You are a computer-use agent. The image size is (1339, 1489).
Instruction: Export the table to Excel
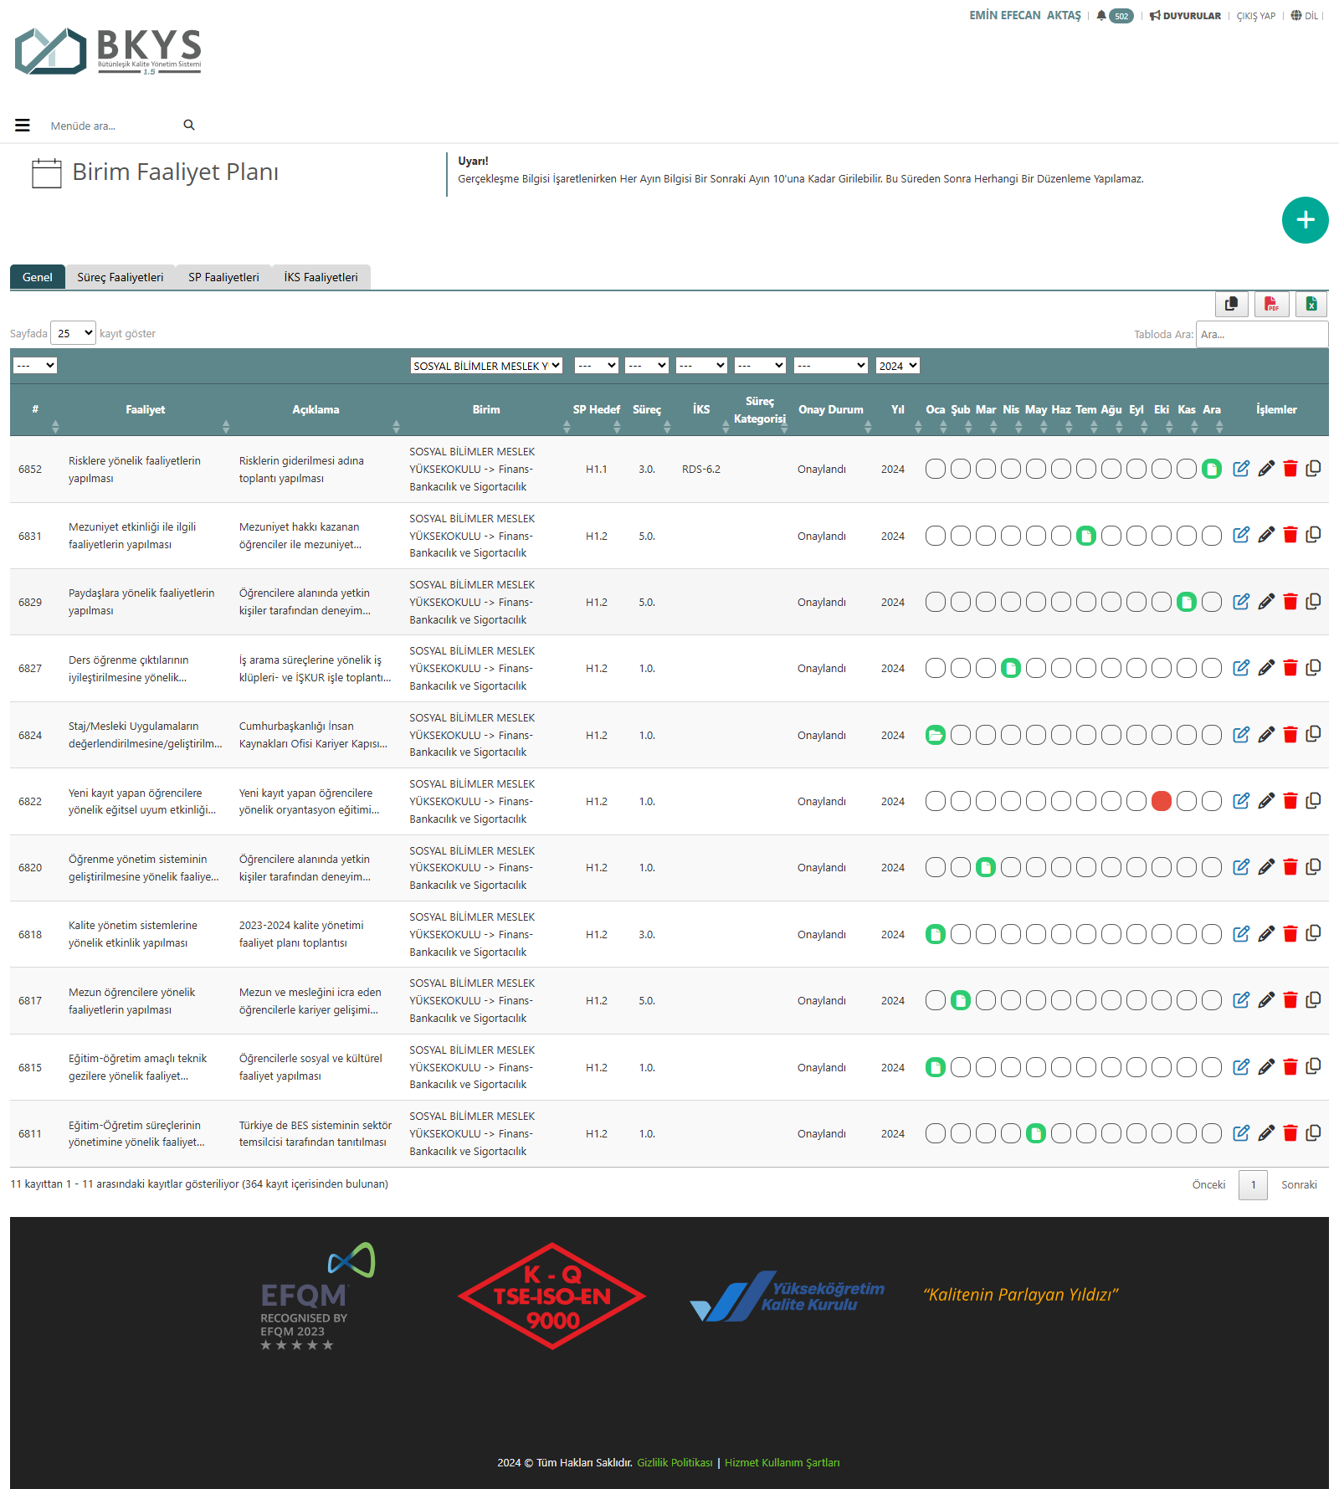coord(1311,304)
